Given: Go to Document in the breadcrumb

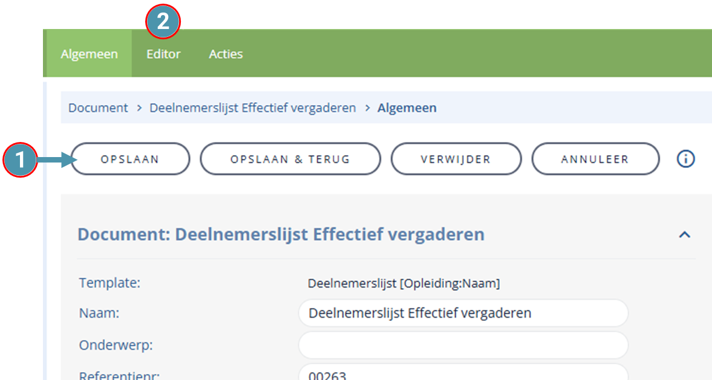Looking at the screenshot, I should tap(98, 108).
